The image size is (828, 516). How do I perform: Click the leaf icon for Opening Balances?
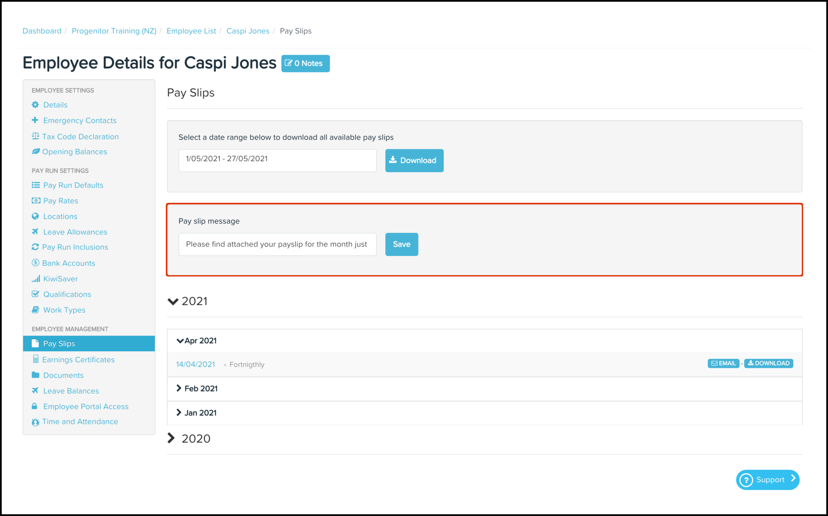click(x=36, y=151)
